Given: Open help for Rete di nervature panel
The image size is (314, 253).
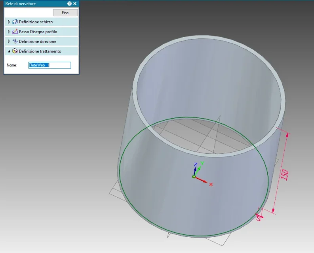Looking at the screenshot, I should 69,4.
